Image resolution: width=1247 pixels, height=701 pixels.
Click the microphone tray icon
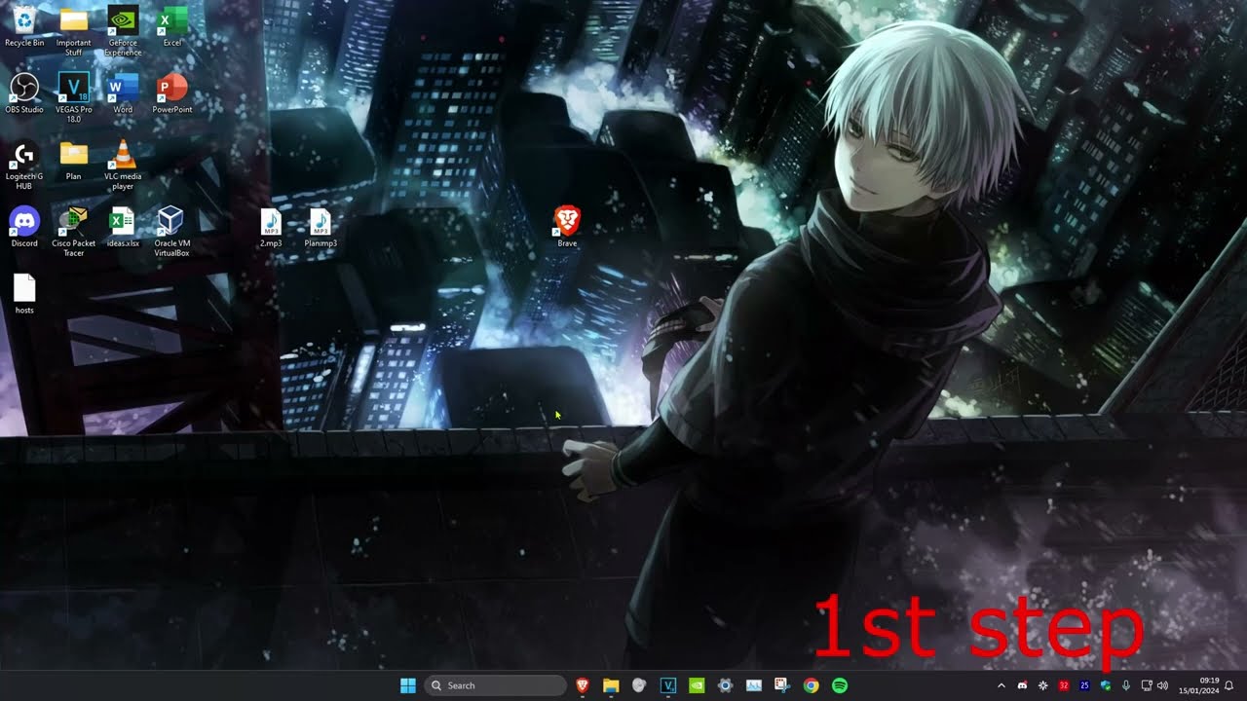1126,685
